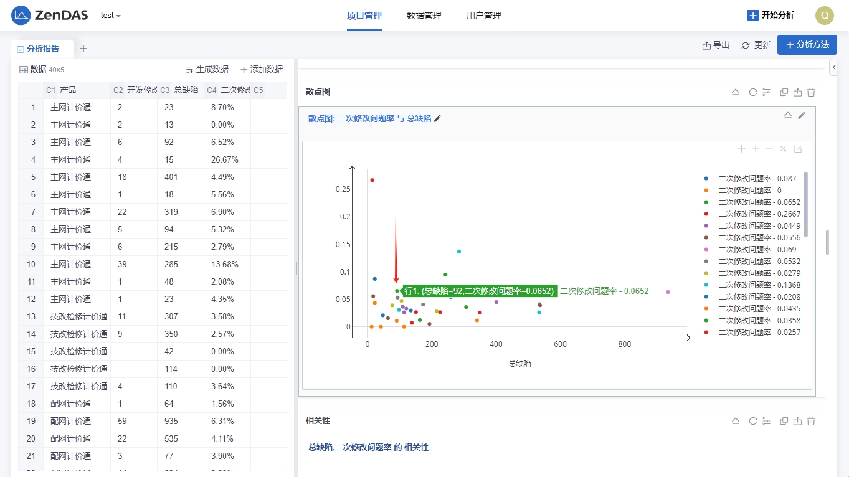849x477 pixels.
Task: Open 用户管理 in the top navigation
Action: [x=483, y=16]
